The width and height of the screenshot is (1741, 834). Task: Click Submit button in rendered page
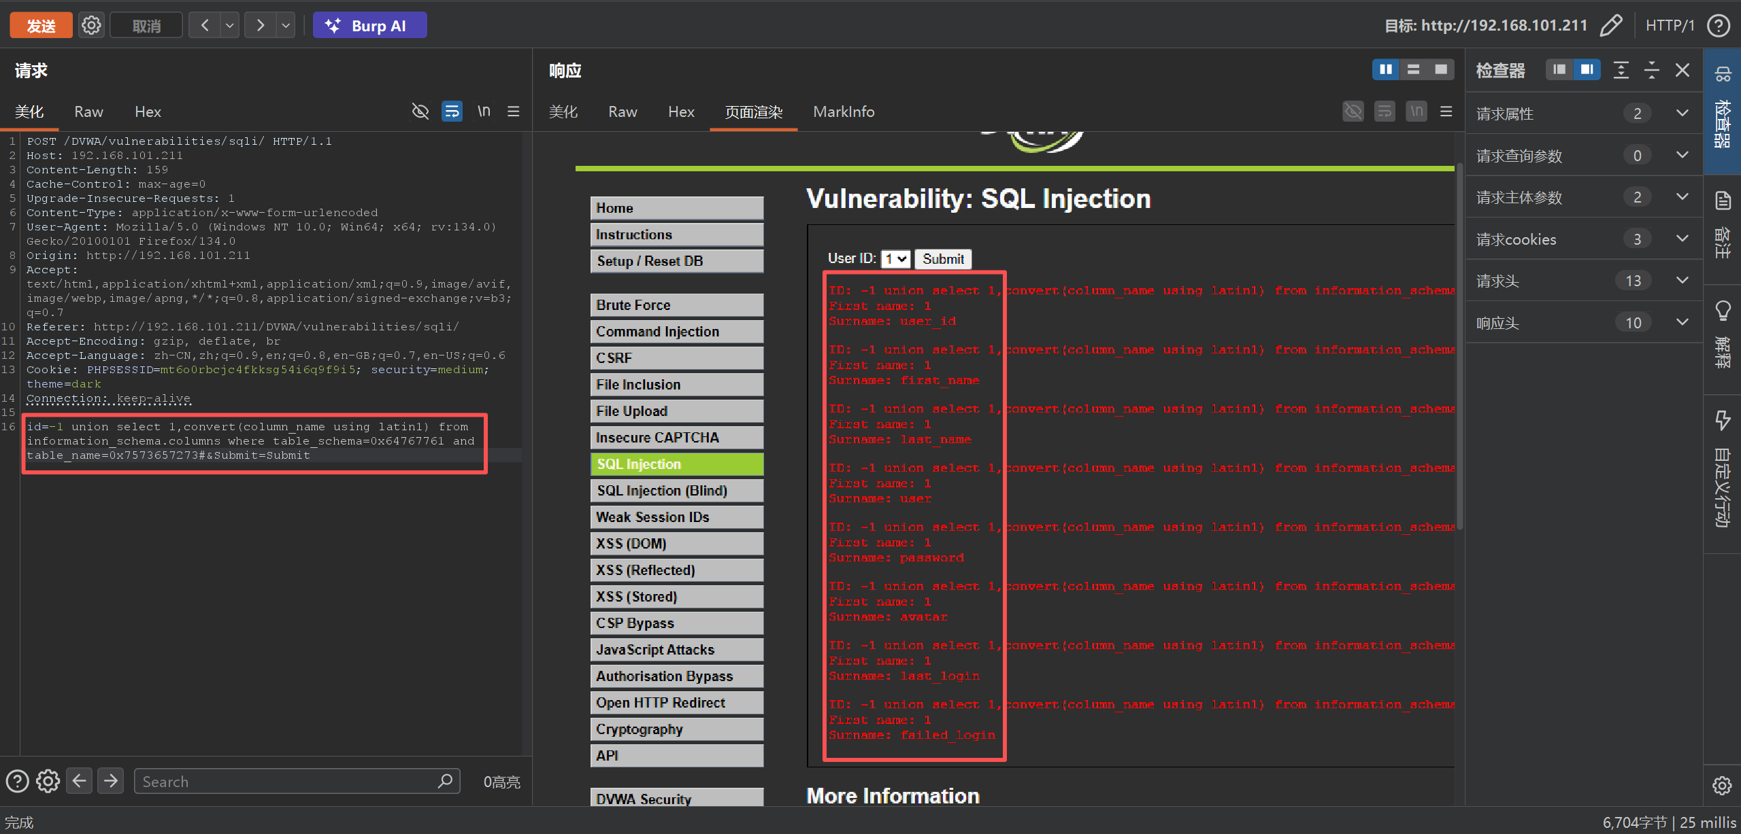(x=943, y=259)
